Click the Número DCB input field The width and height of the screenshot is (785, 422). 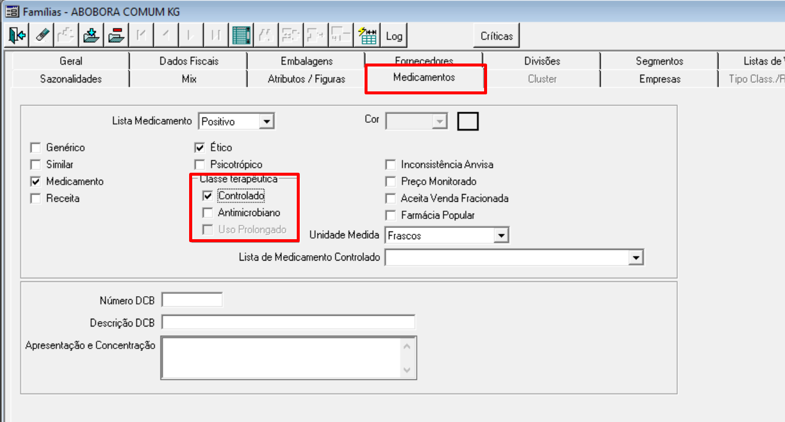click(x=192, y=300)
